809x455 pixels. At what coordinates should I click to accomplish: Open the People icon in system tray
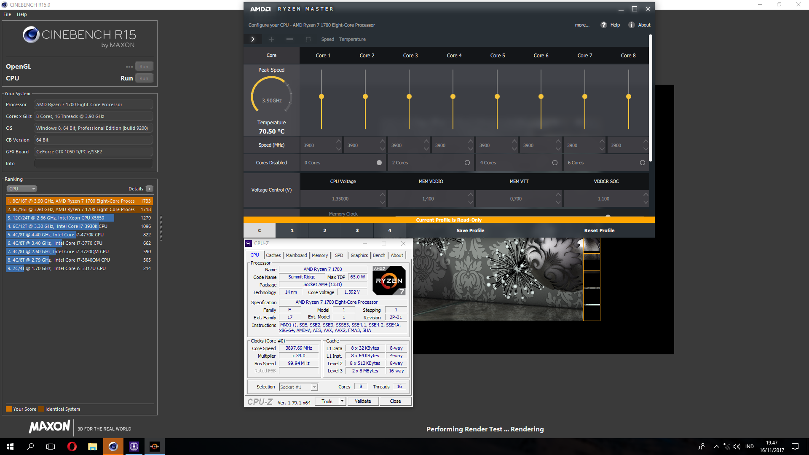(702, 447)
